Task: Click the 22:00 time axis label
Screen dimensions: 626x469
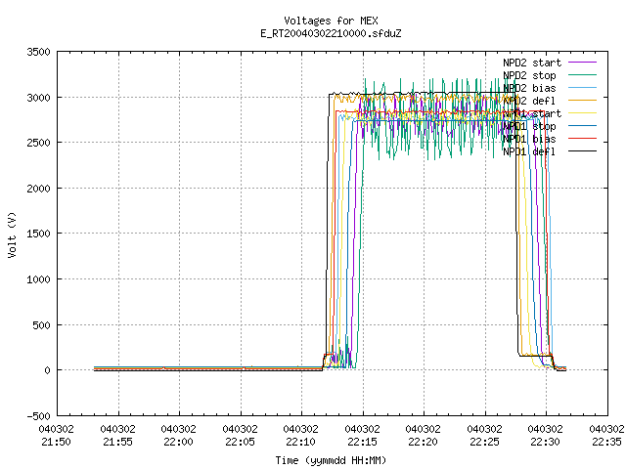Action: click(x=178, y=442)
